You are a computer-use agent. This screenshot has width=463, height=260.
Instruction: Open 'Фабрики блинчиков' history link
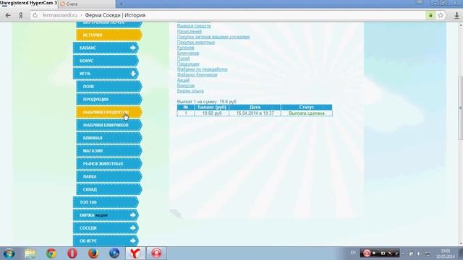tap(197, 74)
